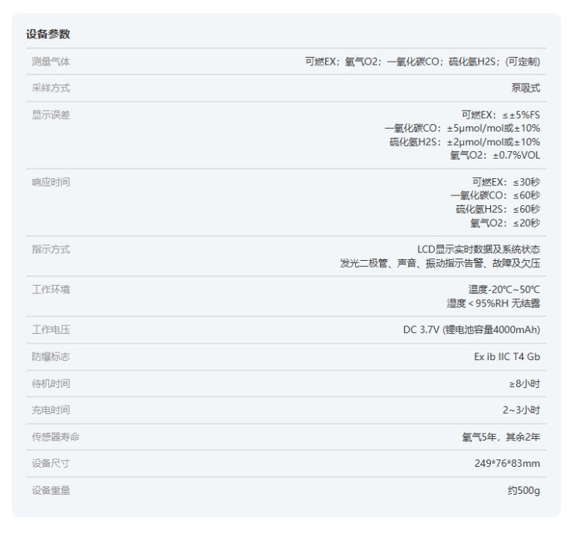Click the 约500g device weight value
The image size is (572, 545).
click(523, 490)
